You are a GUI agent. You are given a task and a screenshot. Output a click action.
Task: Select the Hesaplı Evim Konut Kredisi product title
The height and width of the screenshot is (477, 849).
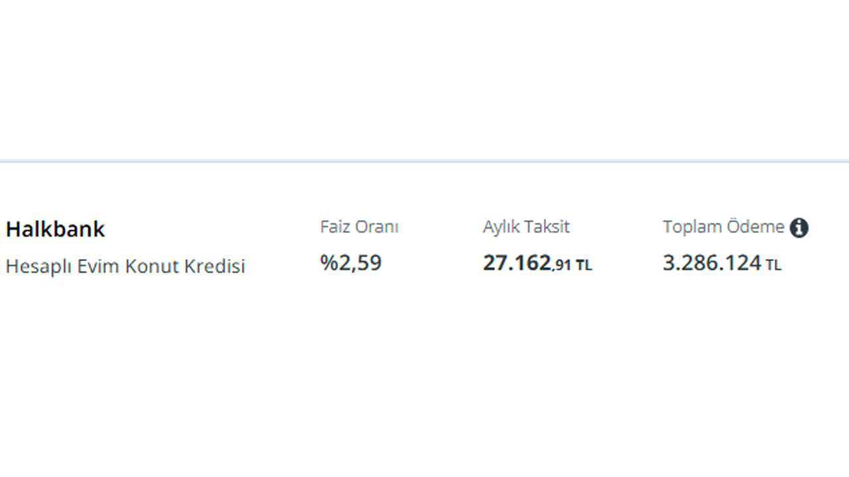point(125,266)
